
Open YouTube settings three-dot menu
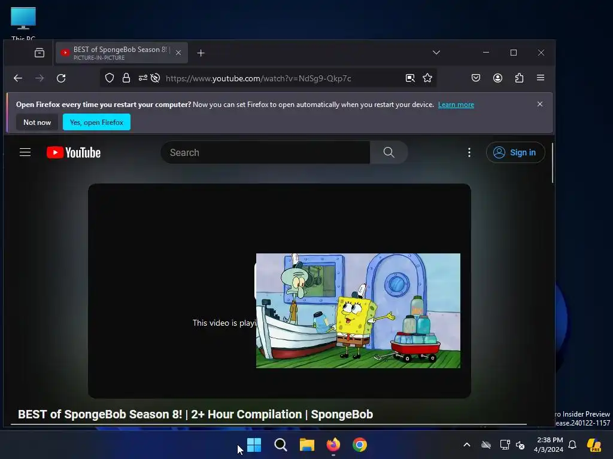click(x=469, y=152)
